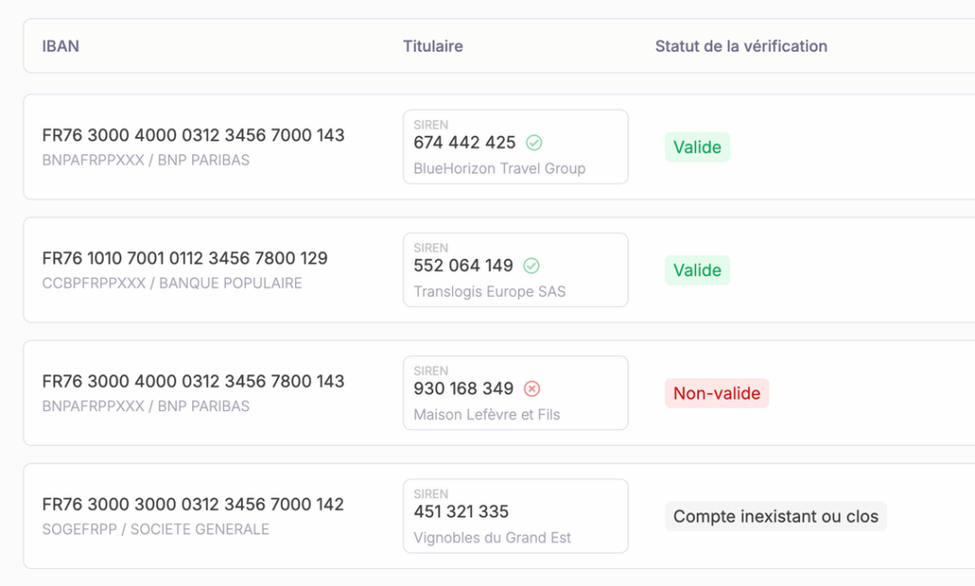Screen dimensions: 975x586
Task: Select IBAN ending in 7800 143
Action: click(x=193, y=381)
